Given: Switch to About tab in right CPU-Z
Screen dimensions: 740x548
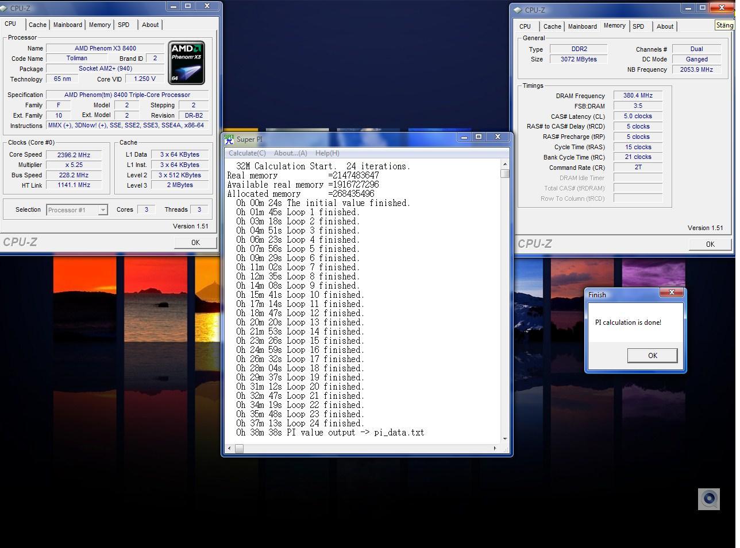Looking at the screenshot, I should point(665,26).
